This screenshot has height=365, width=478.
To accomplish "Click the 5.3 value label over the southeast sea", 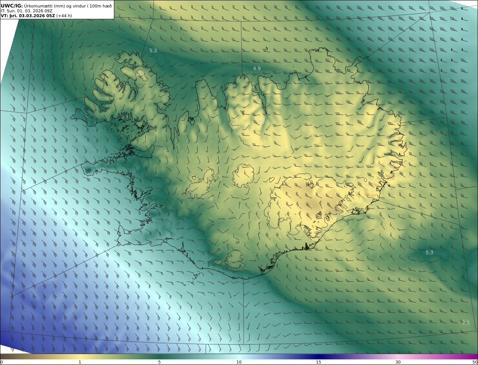I will [x=429, y=252].
